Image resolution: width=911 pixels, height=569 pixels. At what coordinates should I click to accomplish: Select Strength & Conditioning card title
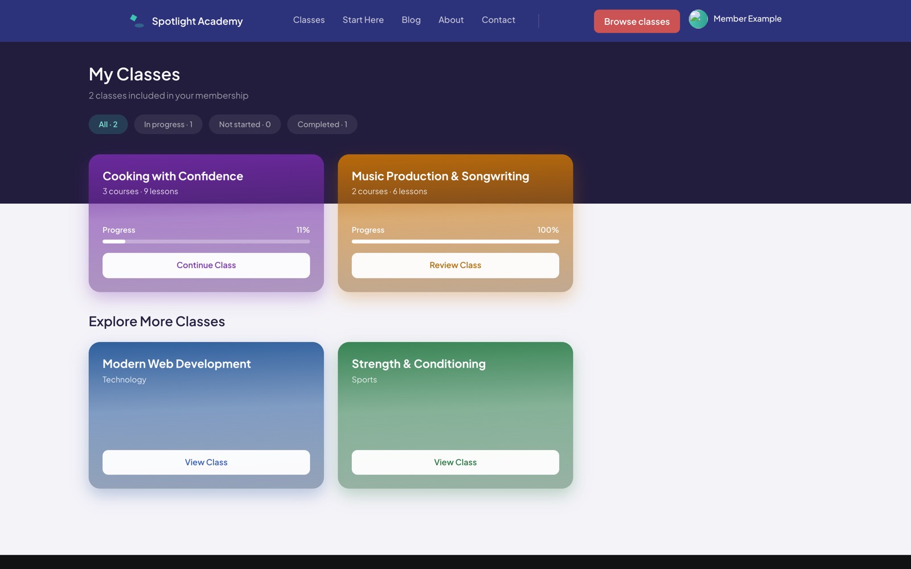pos(418,364)
